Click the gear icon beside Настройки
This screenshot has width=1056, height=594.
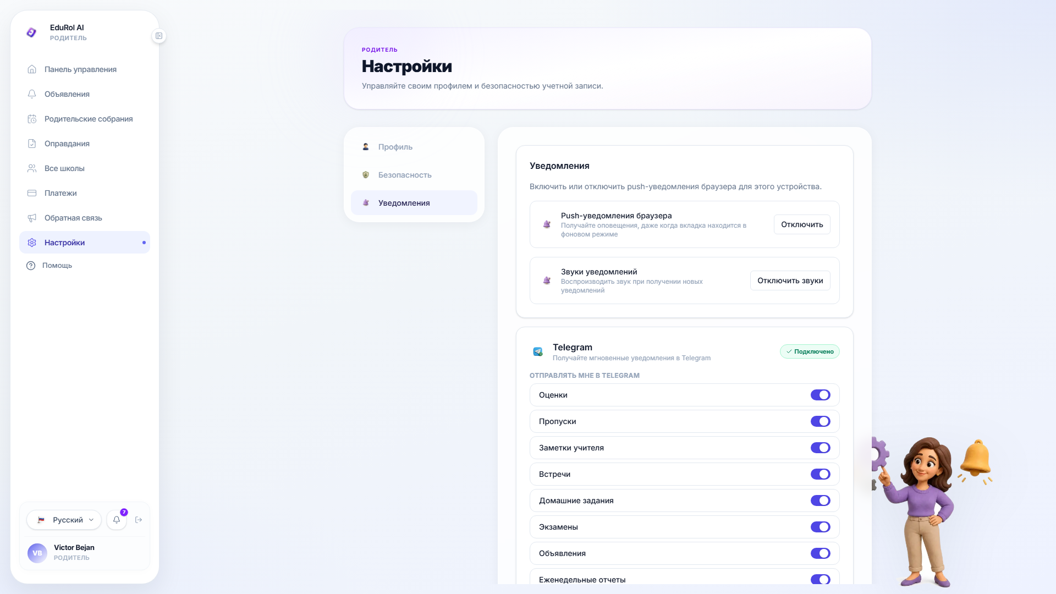click(x=32, y=243)
